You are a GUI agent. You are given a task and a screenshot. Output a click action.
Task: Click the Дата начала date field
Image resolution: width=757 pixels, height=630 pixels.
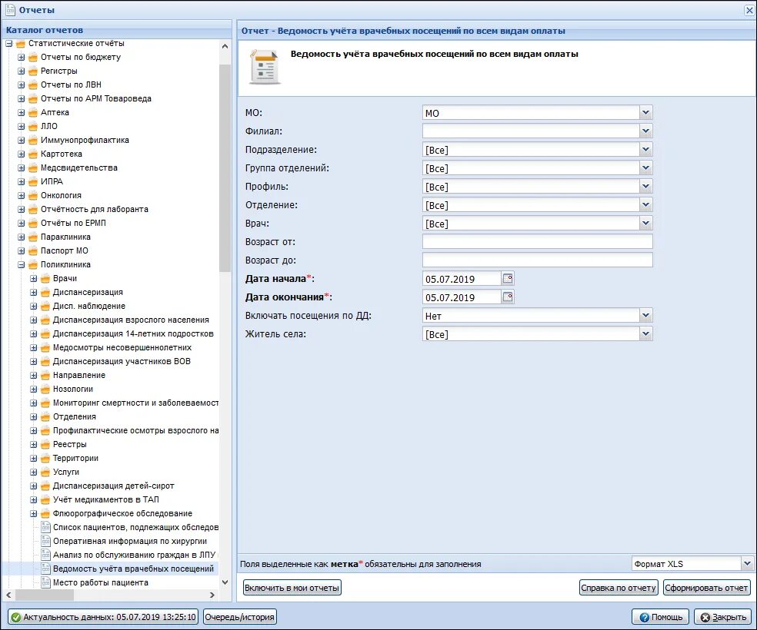coord(462,279)
